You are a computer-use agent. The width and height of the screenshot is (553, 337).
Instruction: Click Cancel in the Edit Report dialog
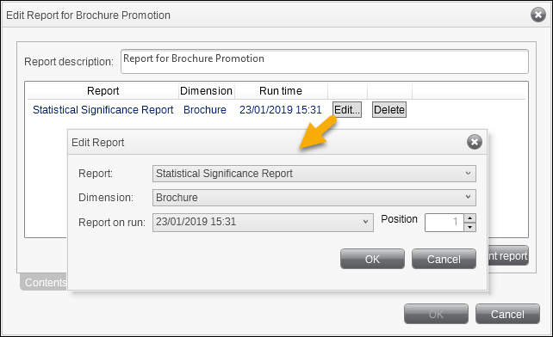tap(444, 259)
